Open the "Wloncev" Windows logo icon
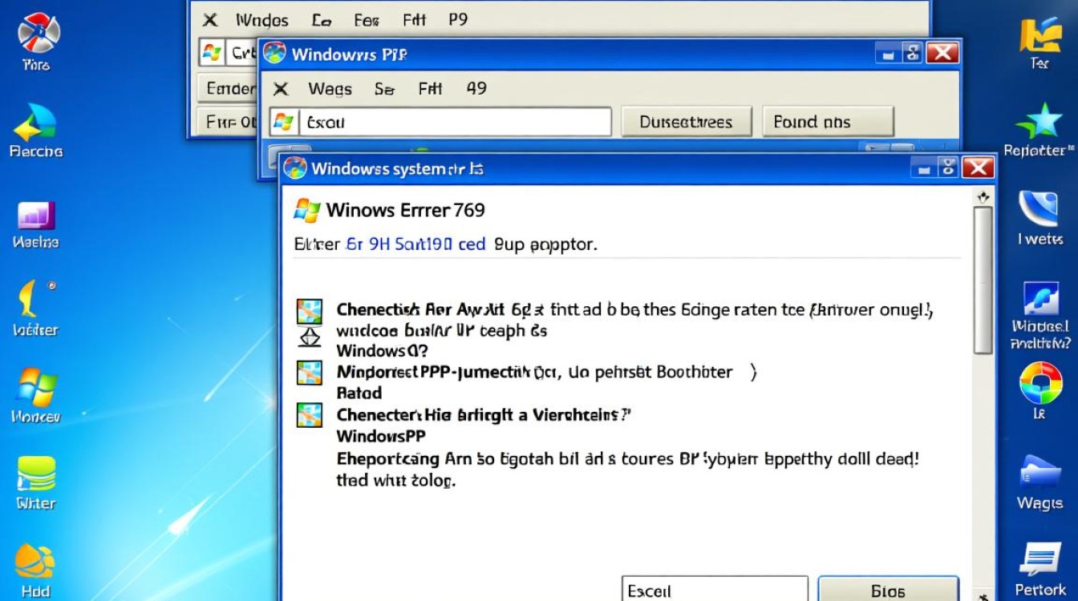Viewport: 1078px width, 601px height. pyautogui.click(x=36, y=389)
